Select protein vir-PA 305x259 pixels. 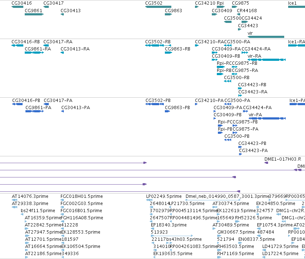[x=256, y=115]
